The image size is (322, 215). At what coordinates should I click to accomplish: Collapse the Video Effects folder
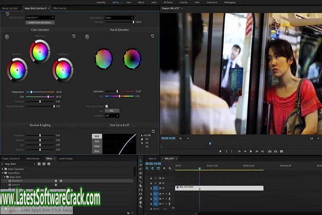(3, 173)
